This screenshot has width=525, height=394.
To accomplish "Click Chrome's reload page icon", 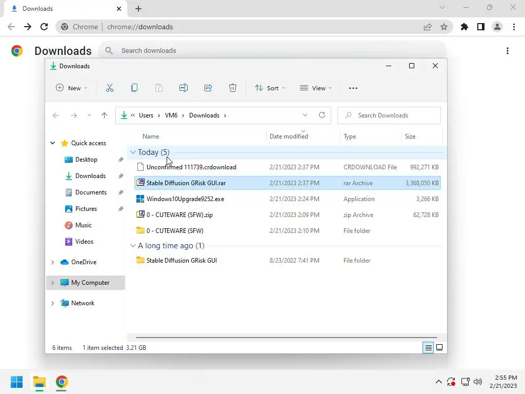I will point(44,27).
